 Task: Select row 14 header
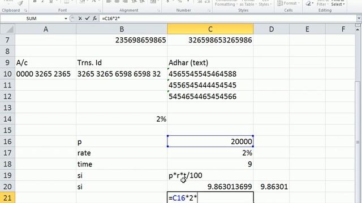[x=7, y=119]
